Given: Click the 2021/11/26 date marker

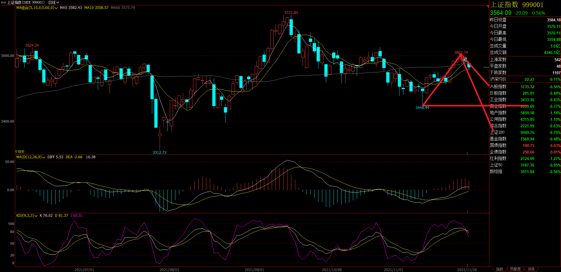Looking at the screenshot, I should click(x=467, y=270).
